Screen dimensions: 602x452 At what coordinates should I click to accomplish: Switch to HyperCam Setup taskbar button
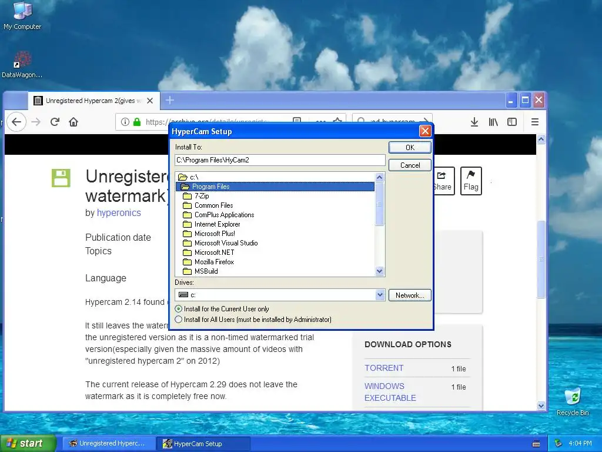(203, 444)
